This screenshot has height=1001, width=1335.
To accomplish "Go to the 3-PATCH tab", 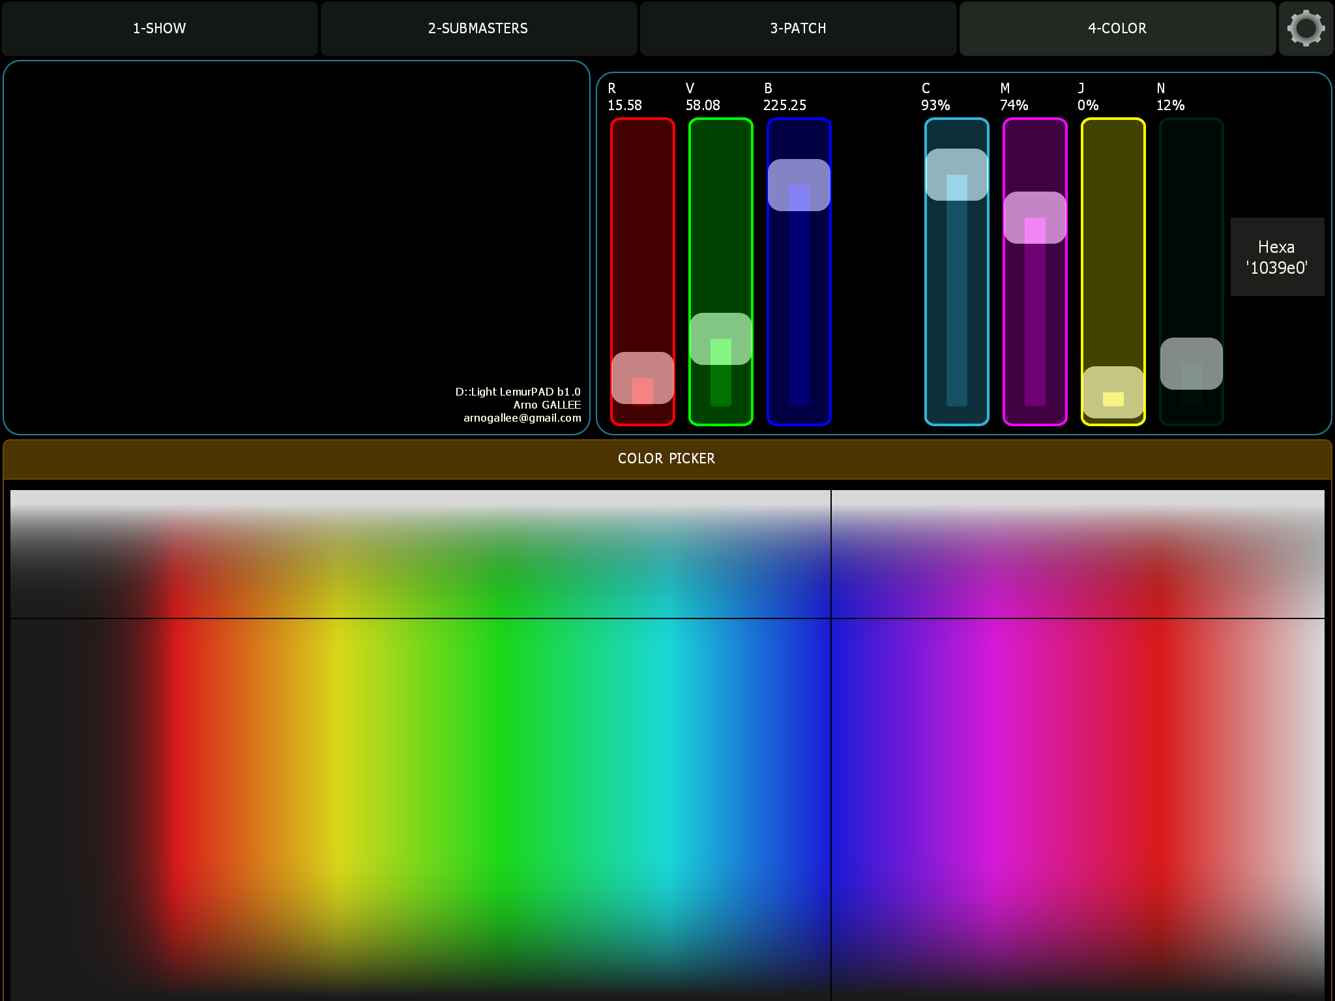I will coord(798,28).
